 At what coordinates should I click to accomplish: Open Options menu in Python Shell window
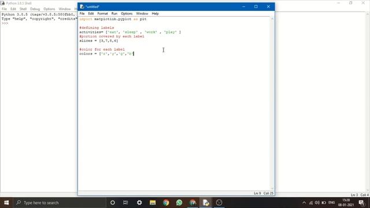coord(49,9)
